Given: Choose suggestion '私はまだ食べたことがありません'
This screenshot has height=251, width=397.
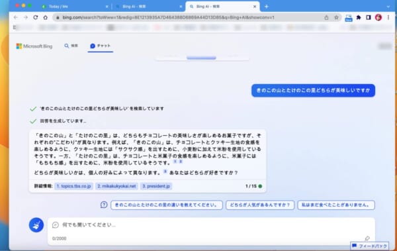Looking at the screenshot, I should 336,205.
